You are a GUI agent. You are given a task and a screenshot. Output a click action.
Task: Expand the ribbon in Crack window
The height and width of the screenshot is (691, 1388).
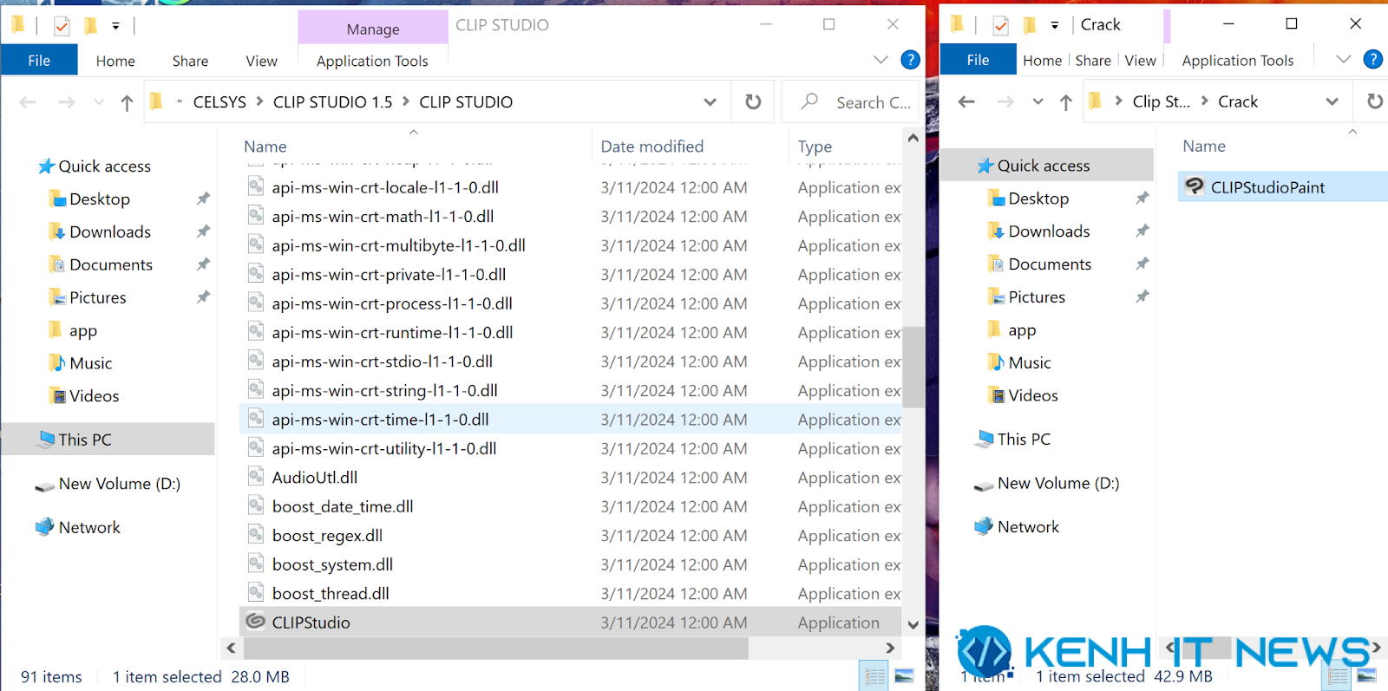pos(1343,60)
